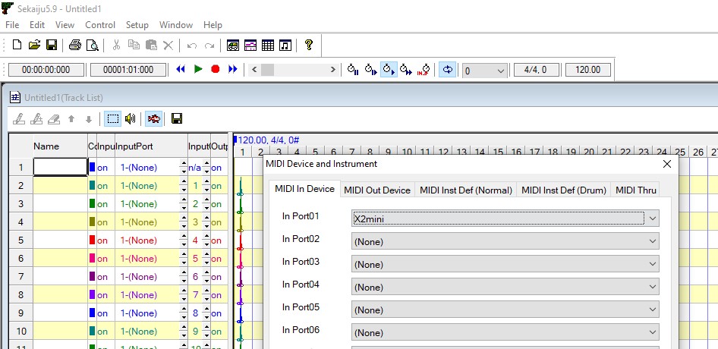Create a new file with the New icon
The width and height of the screenshot is (718, 349).
coord(17,45)
